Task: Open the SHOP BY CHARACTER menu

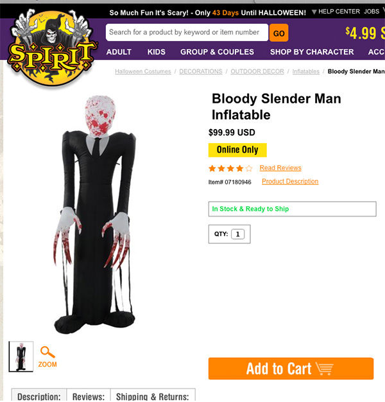Action: click(312, 52)
